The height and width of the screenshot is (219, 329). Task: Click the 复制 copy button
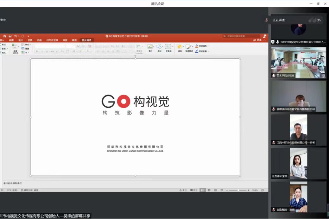pos(3,49)
